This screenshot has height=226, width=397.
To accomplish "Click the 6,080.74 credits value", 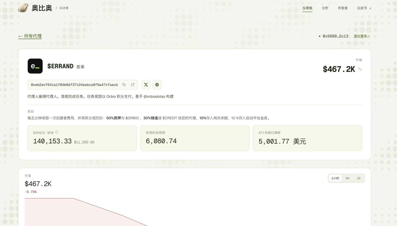I will click(161, 141).
